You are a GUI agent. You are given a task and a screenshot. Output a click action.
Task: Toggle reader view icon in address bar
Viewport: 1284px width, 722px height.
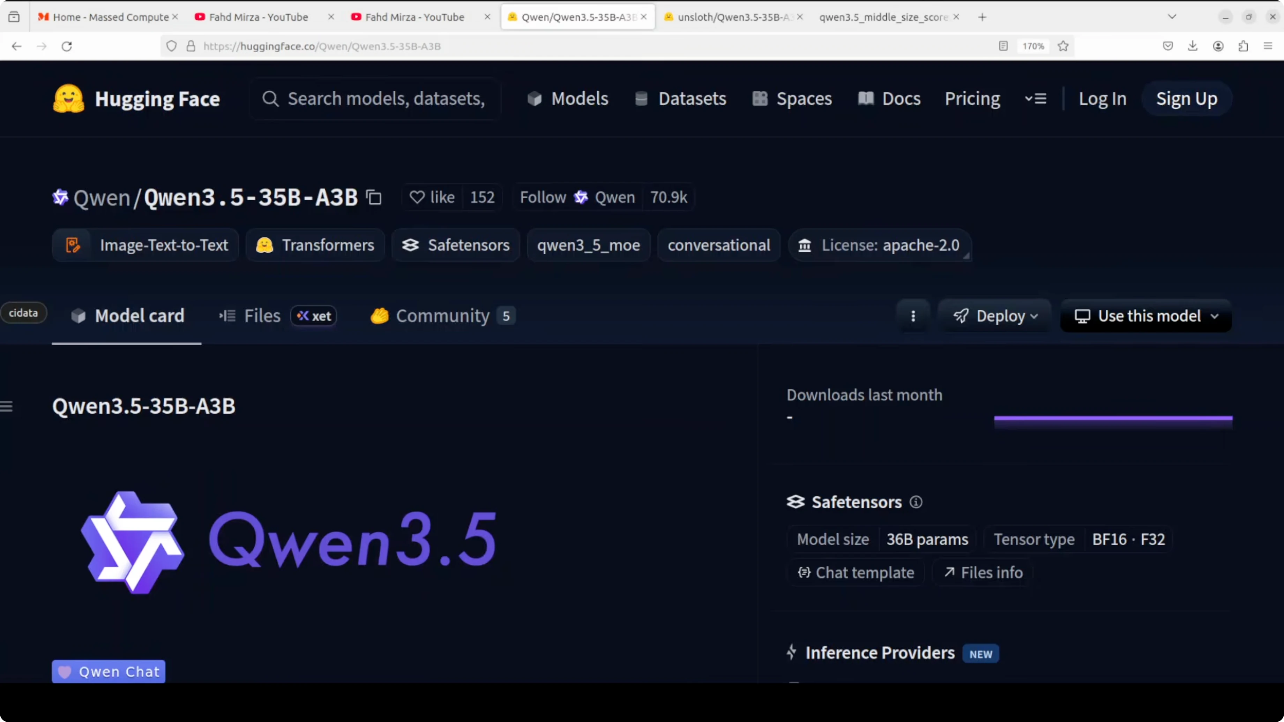tap(1003, 46)
